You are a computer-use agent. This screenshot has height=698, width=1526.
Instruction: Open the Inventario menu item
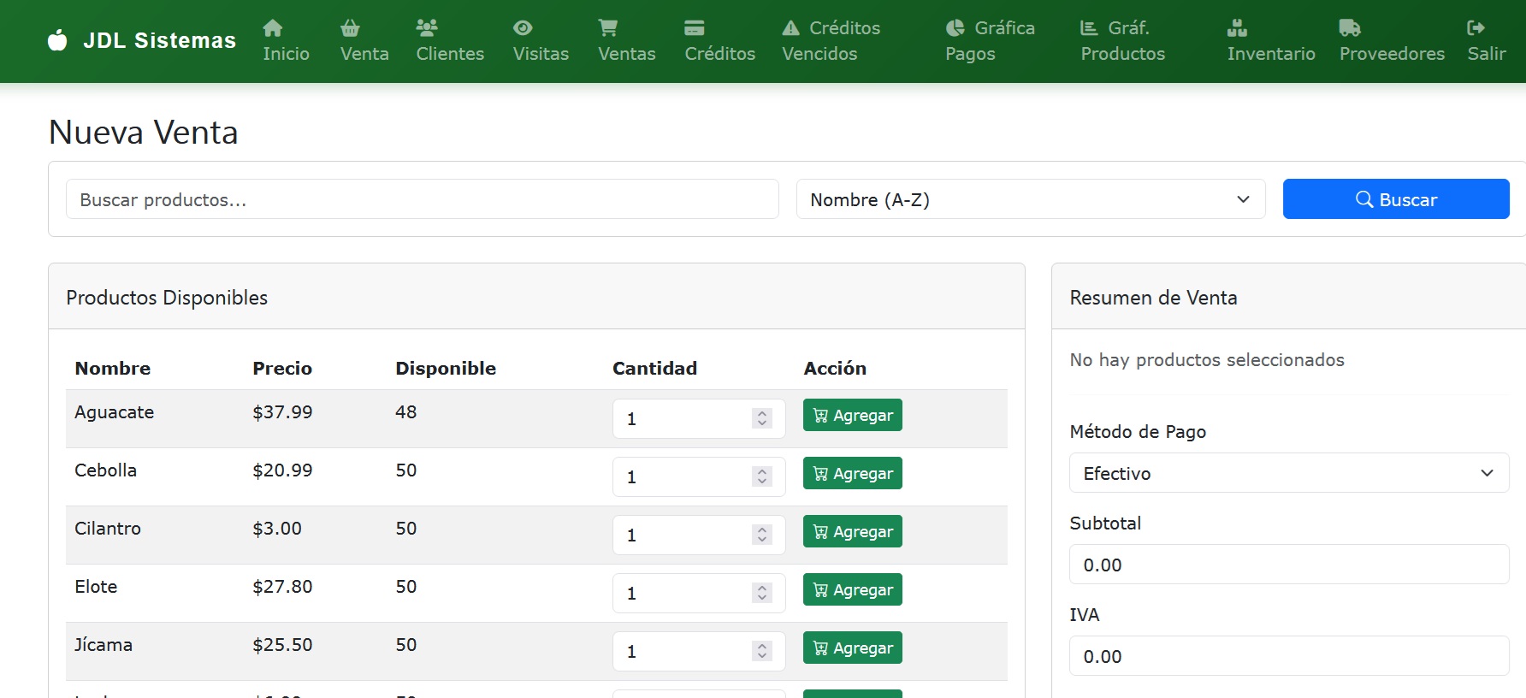(x=1270, y=41)
